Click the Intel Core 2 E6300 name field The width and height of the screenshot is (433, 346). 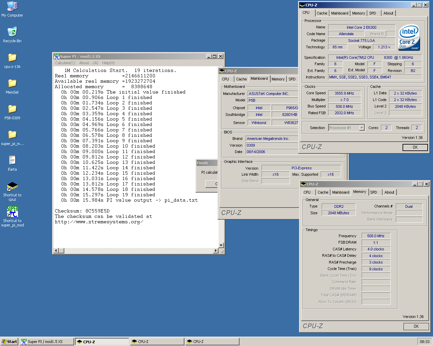click(362, 27)
